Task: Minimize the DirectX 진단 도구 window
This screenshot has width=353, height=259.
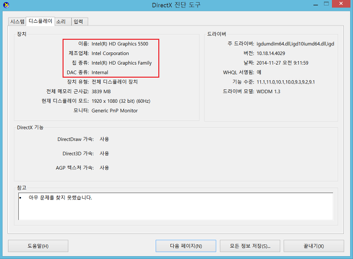Action: tap(315, 4)
